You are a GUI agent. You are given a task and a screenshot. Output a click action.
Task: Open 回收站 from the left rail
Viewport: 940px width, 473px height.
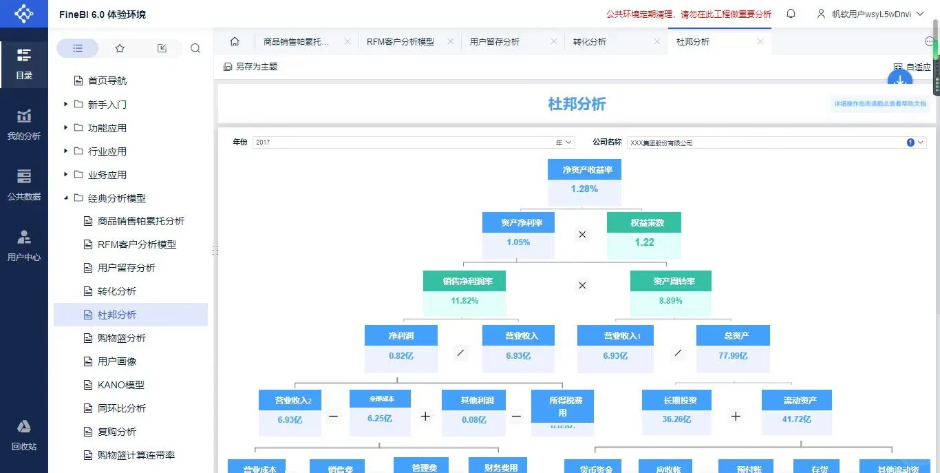click(x=24, y=434)
